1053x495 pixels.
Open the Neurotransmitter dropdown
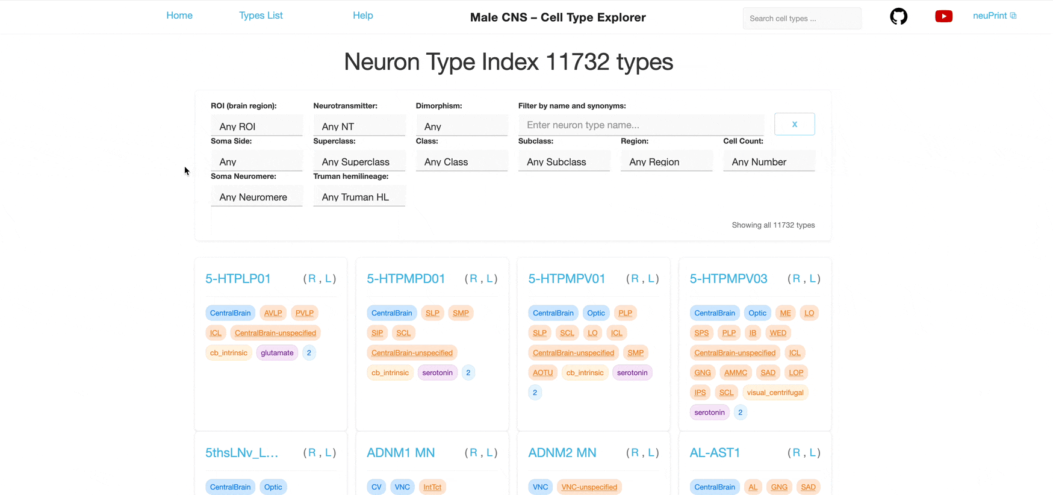tap(359, 126)
